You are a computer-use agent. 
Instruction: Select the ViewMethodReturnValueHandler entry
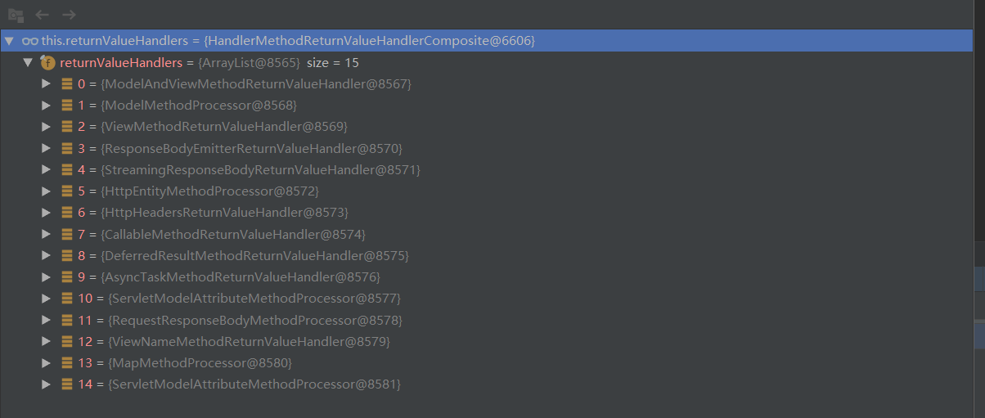(x=213, y=127)
